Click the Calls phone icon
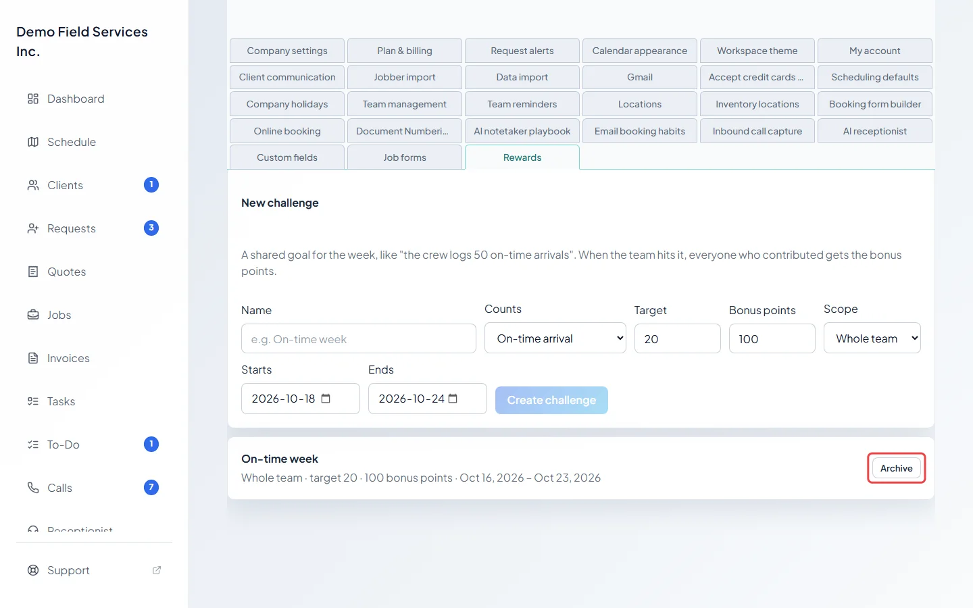 (33, 488)
